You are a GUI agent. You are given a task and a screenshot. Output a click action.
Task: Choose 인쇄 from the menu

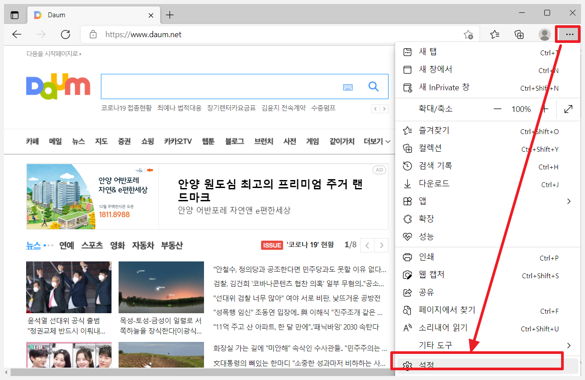(x=488, y=257)
